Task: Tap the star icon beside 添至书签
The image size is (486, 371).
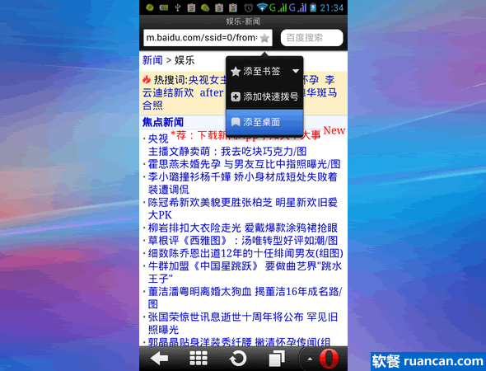Action: pos(236,72)
